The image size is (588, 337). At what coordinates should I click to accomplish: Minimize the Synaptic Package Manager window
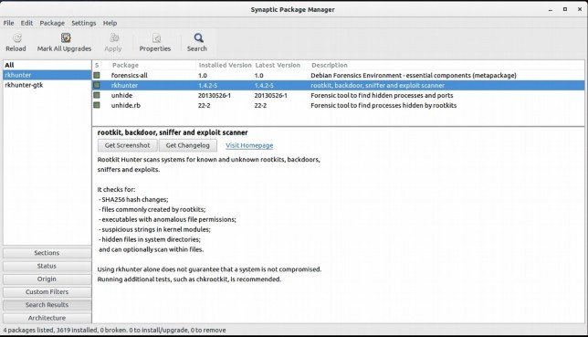tap(551, 10)
